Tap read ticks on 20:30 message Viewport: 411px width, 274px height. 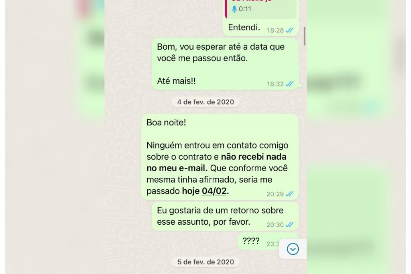pyautogui.click(x=290, y=225)
